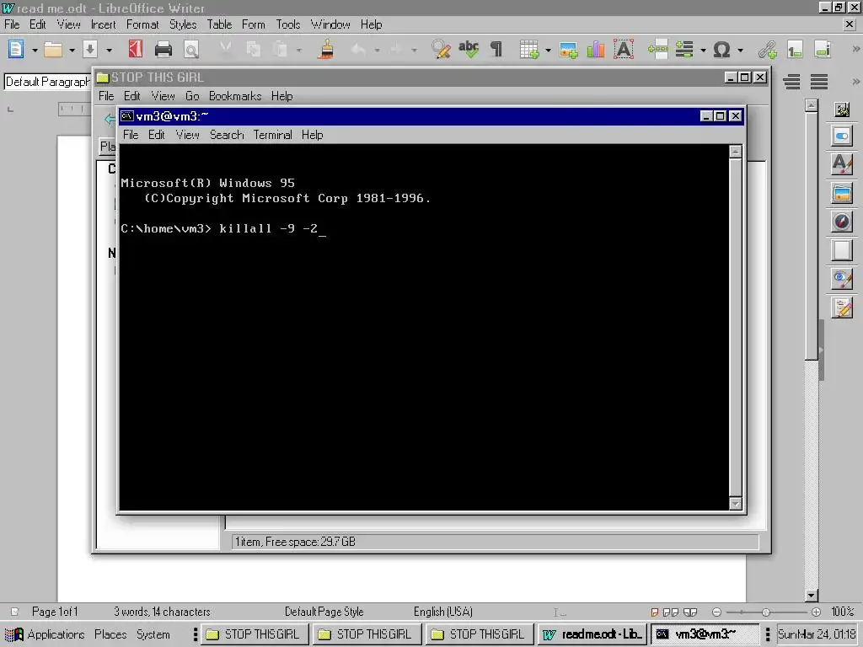
Task: Click the terminal scrollbar down arrow
Action: click(x=735, y=504)
